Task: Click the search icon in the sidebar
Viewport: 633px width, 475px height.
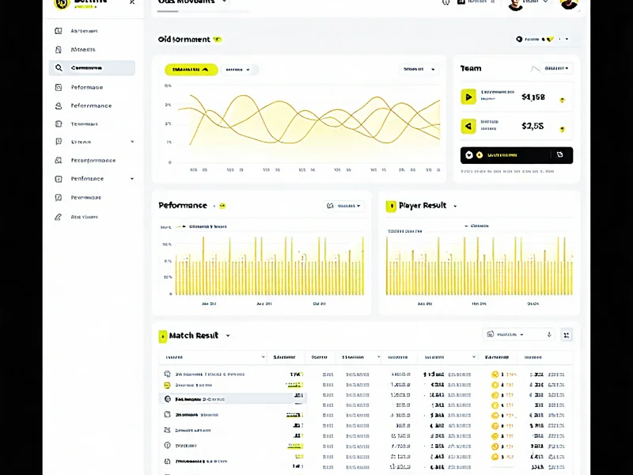Action: (x=59, y=68)
